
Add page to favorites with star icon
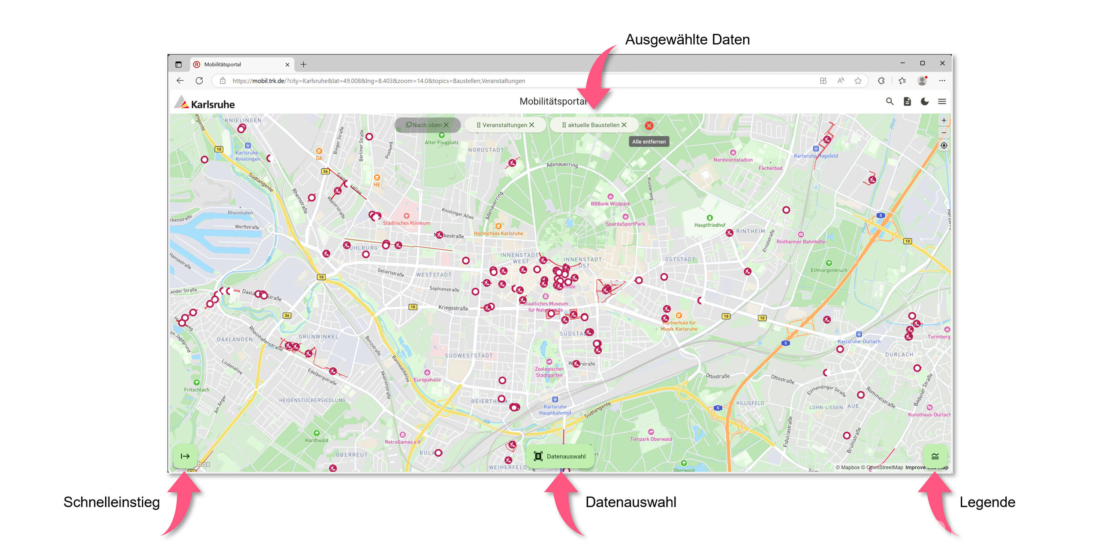point(858,81)
